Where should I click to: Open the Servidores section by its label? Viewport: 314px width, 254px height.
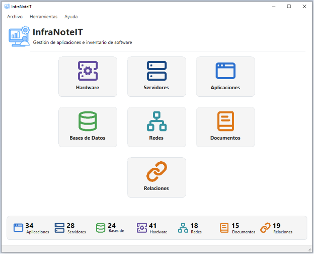[156, 88]
